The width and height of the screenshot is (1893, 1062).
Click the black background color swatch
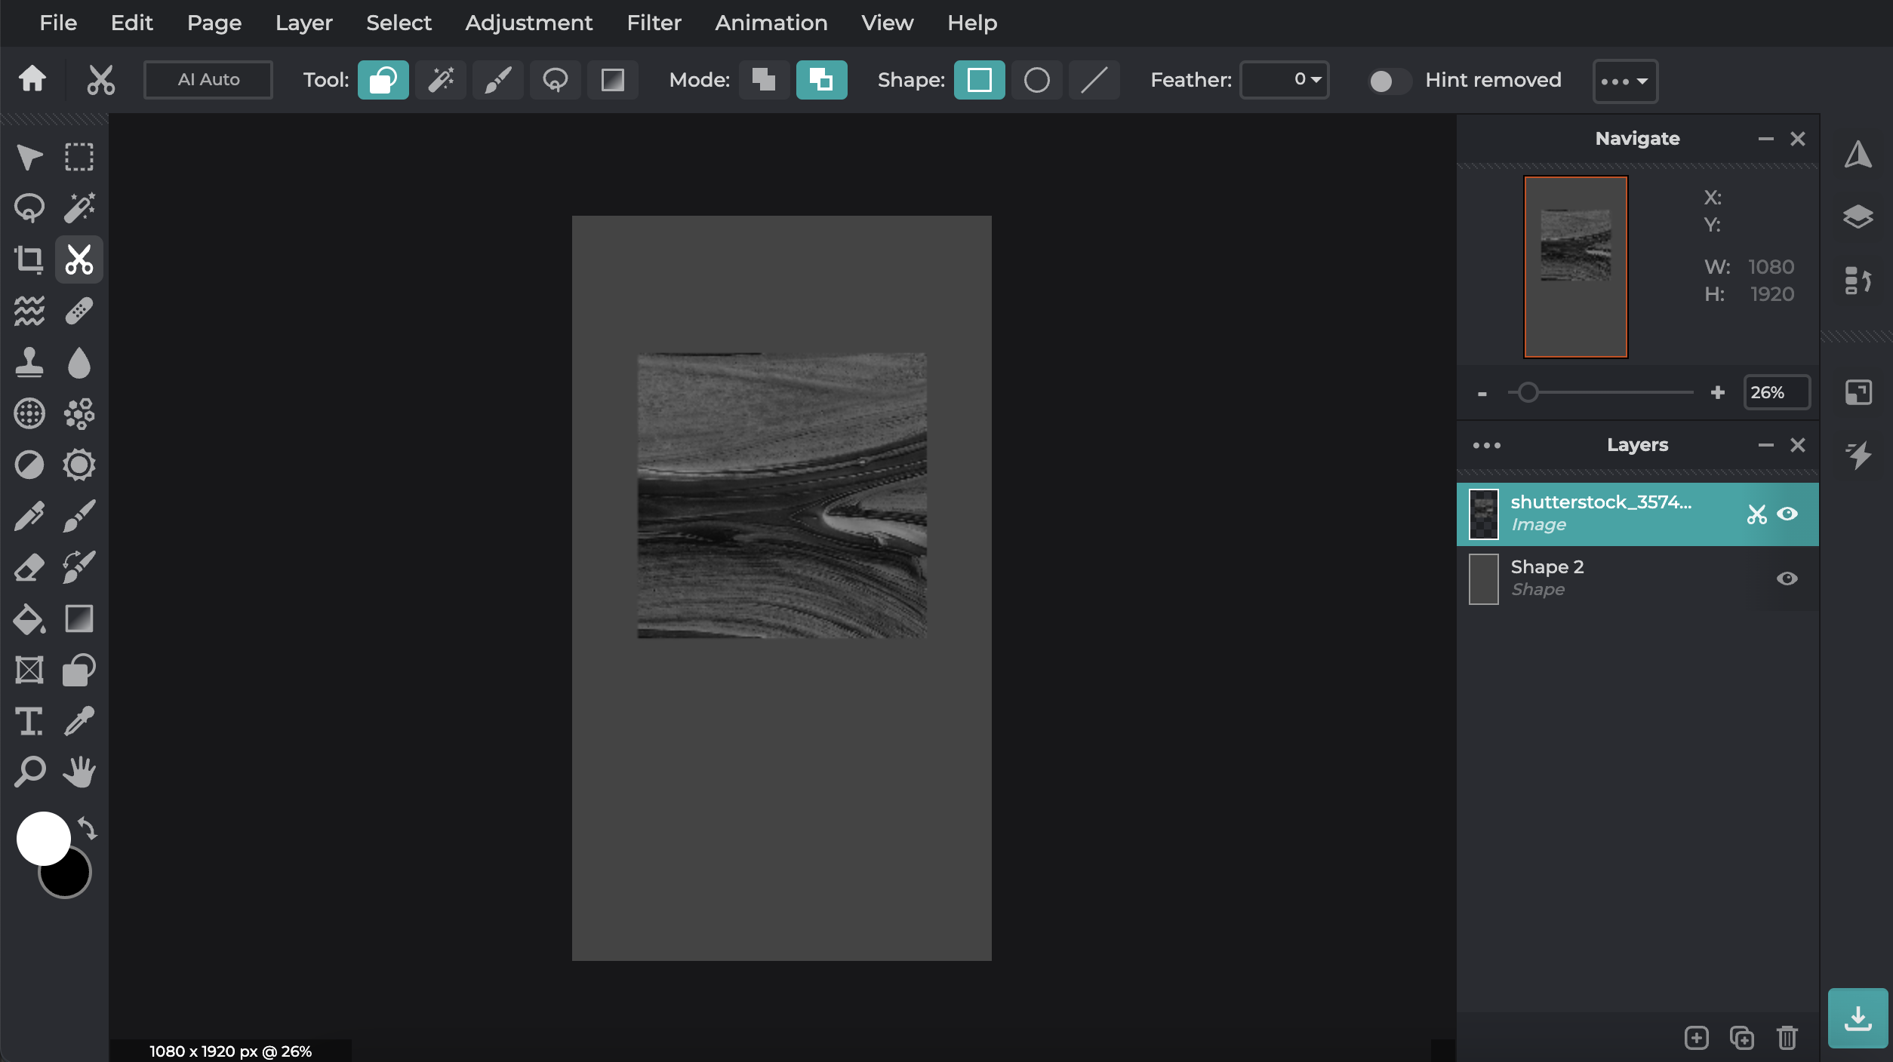tap(72, 879)
